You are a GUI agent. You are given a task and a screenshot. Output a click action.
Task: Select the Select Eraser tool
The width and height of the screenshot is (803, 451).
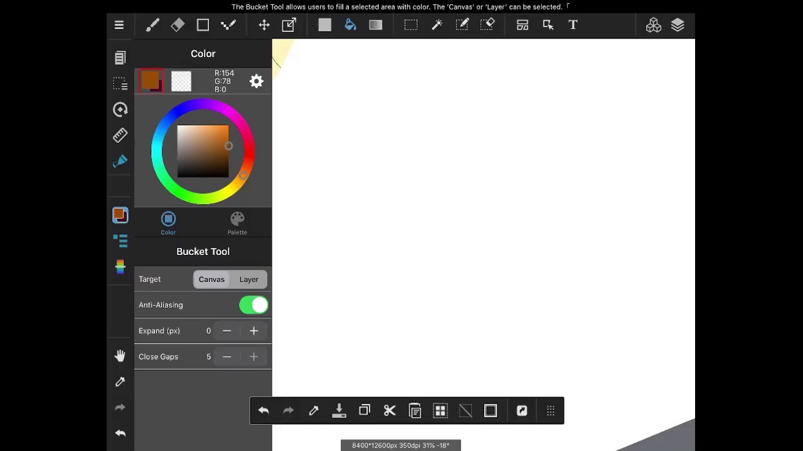click(x=488, y=25)
